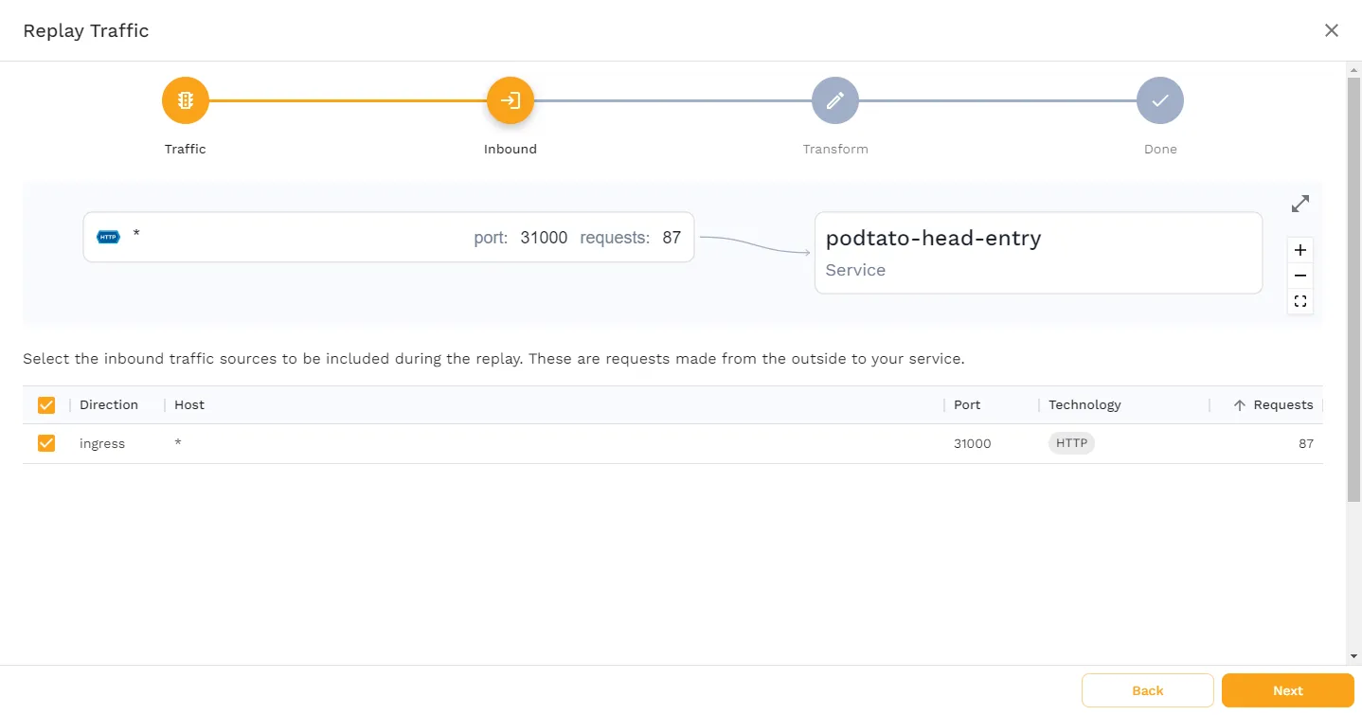The image size is (1362, 715).
Task: Click the Transform pencil step icon
Action: [834, 99]
